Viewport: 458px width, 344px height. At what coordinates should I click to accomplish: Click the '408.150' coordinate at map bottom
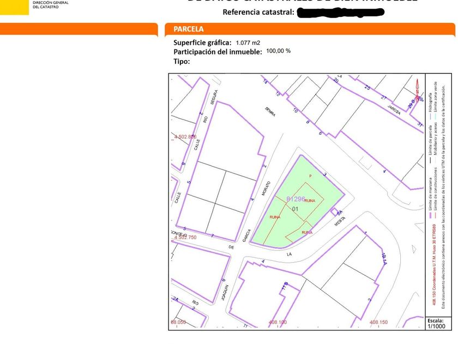(x=378, y=322)
